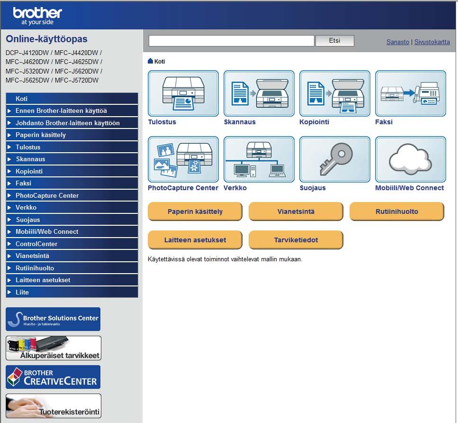Image resolution: width=458 pixels, height=423 pixels.
Task: Open the Skannaus scanner icon tile
Action: (259, 93)
